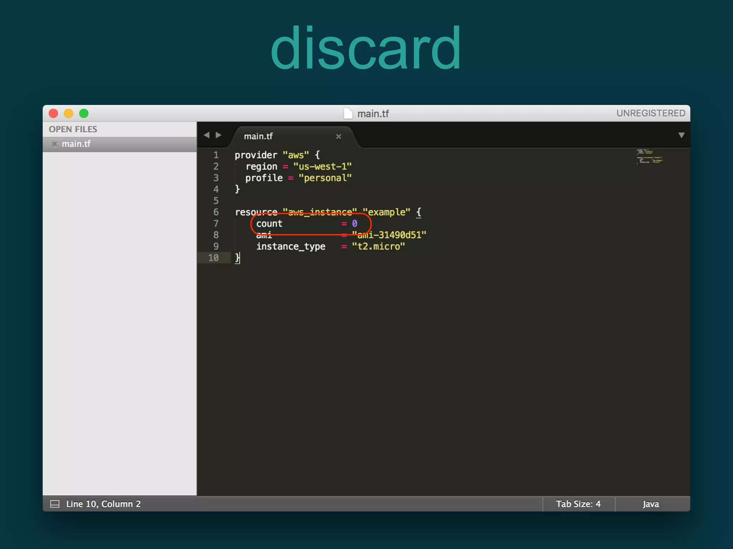Go to previous tab with left arrow
This screenshot has height=549, width=733.
point(207,135)
